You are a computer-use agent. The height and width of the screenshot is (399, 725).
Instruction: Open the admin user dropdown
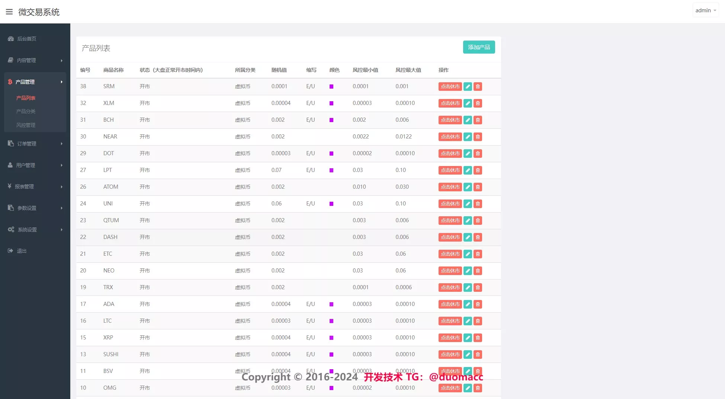point(705,10)
